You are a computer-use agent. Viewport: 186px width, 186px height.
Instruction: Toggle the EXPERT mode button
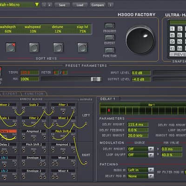pyautogui.click(x=110, y=38)
